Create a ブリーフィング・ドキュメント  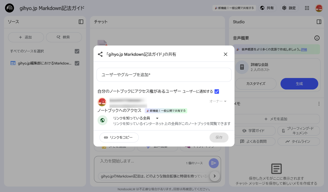pyautogui.click(x=299, y=130)
